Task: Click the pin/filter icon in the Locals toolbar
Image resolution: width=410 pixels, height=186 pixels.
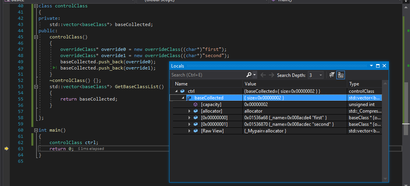Action: point(332,75)
